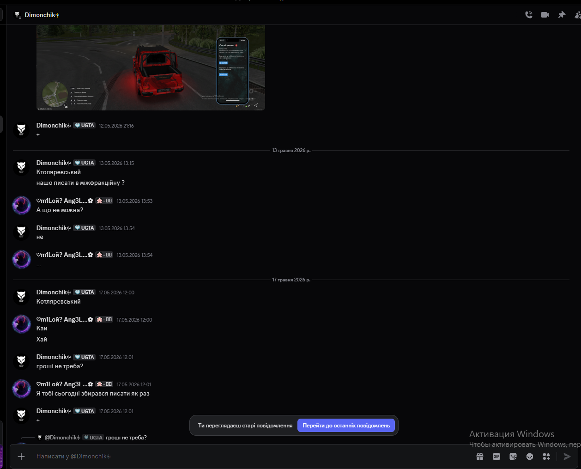This screenshot has height=469, width=581.
Task: Start a video call in the header
Action: pyautogui.click(x=545, y=15)
